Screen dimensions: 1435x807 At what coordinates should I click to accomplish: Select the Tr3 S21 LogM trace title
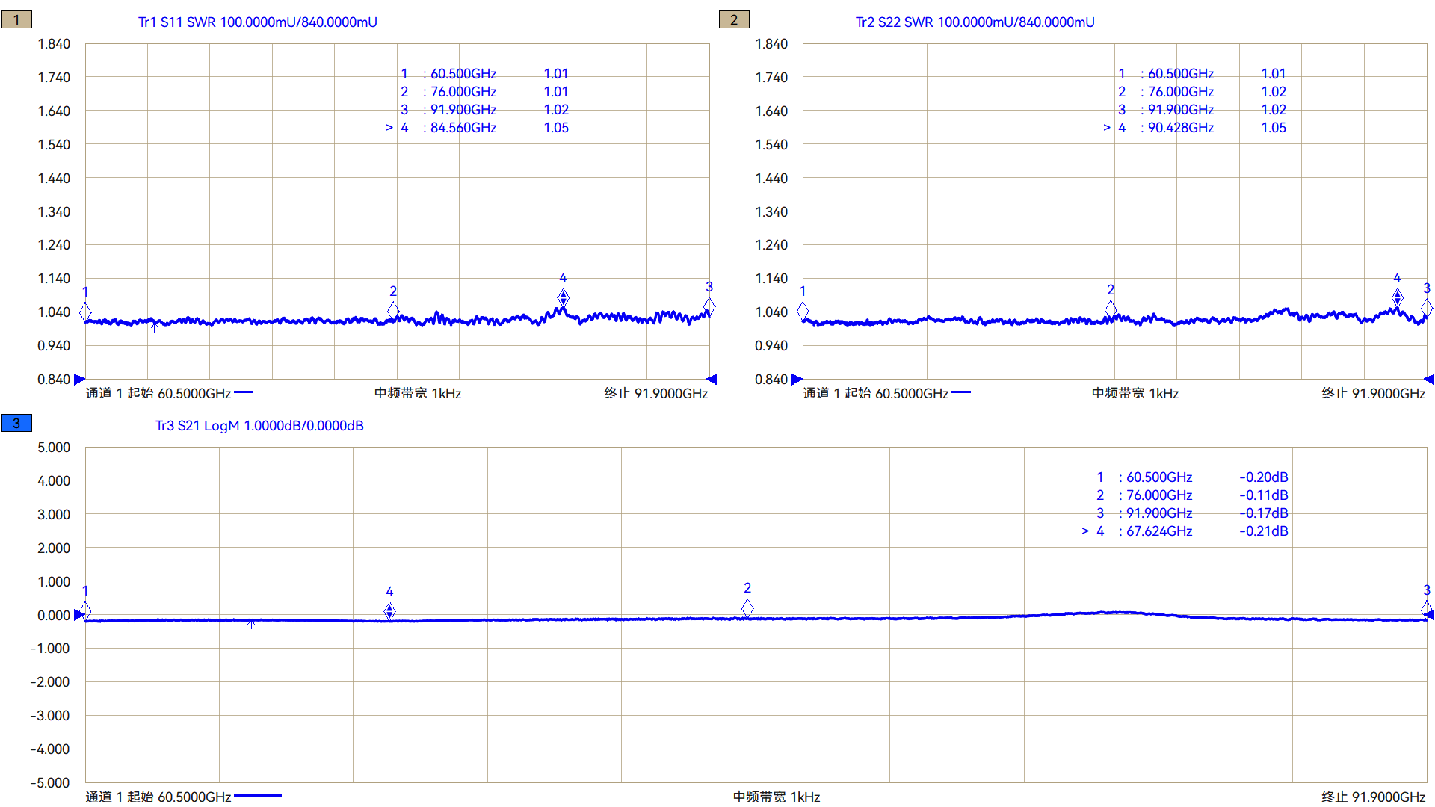259,426
